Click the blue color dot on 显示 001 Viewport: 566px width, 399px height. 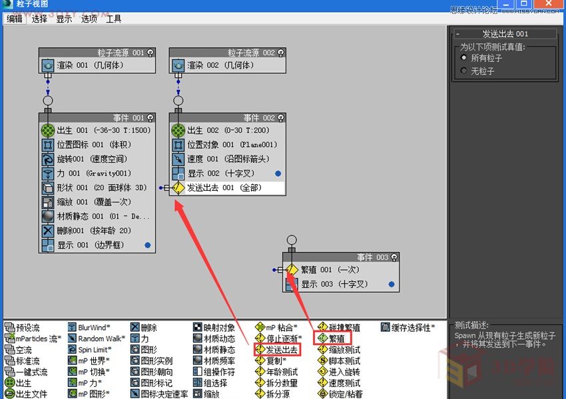pyautogui.click(x=147, y=245)
